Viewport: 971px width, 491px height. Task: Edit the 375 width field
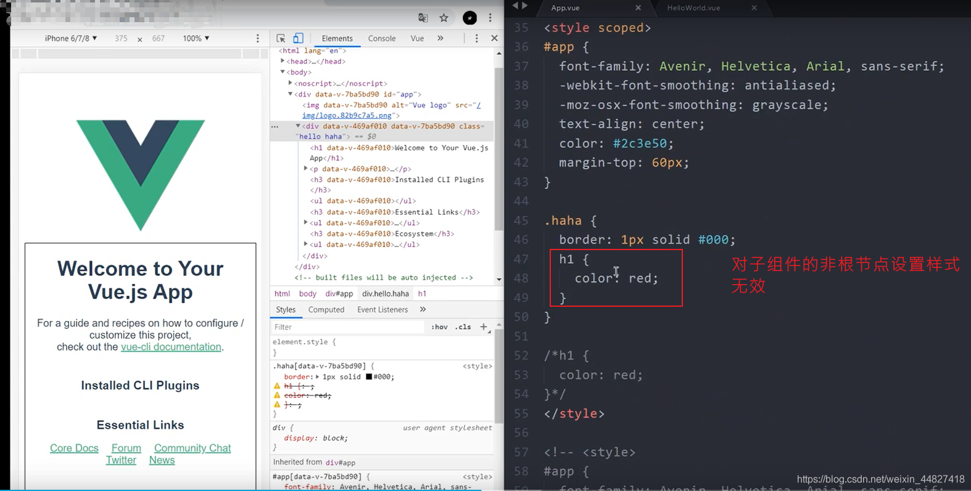click(121, 38)
